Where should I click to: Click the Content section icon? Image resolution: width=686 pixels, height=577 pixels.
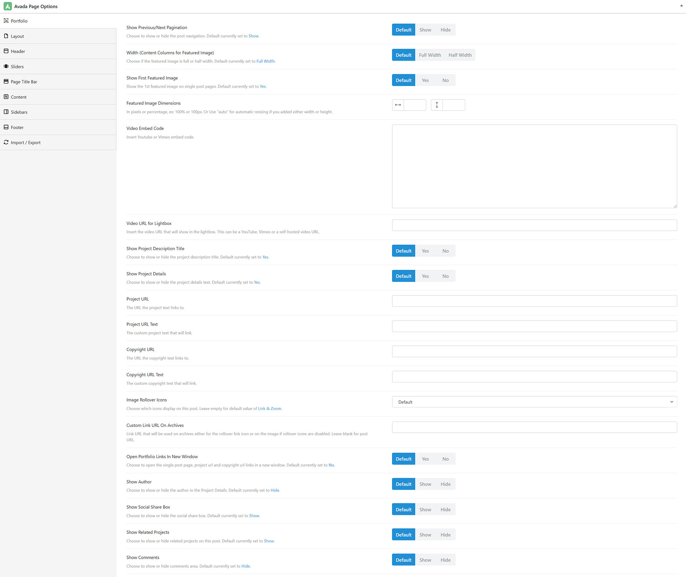click(x=6, y=97)
